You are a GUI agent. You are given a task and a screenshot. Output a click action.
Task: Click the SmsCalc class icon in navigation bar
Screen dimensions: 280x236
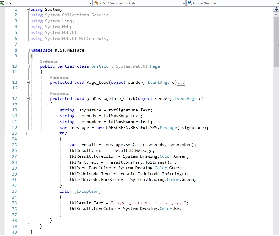(x=96, y=3)
